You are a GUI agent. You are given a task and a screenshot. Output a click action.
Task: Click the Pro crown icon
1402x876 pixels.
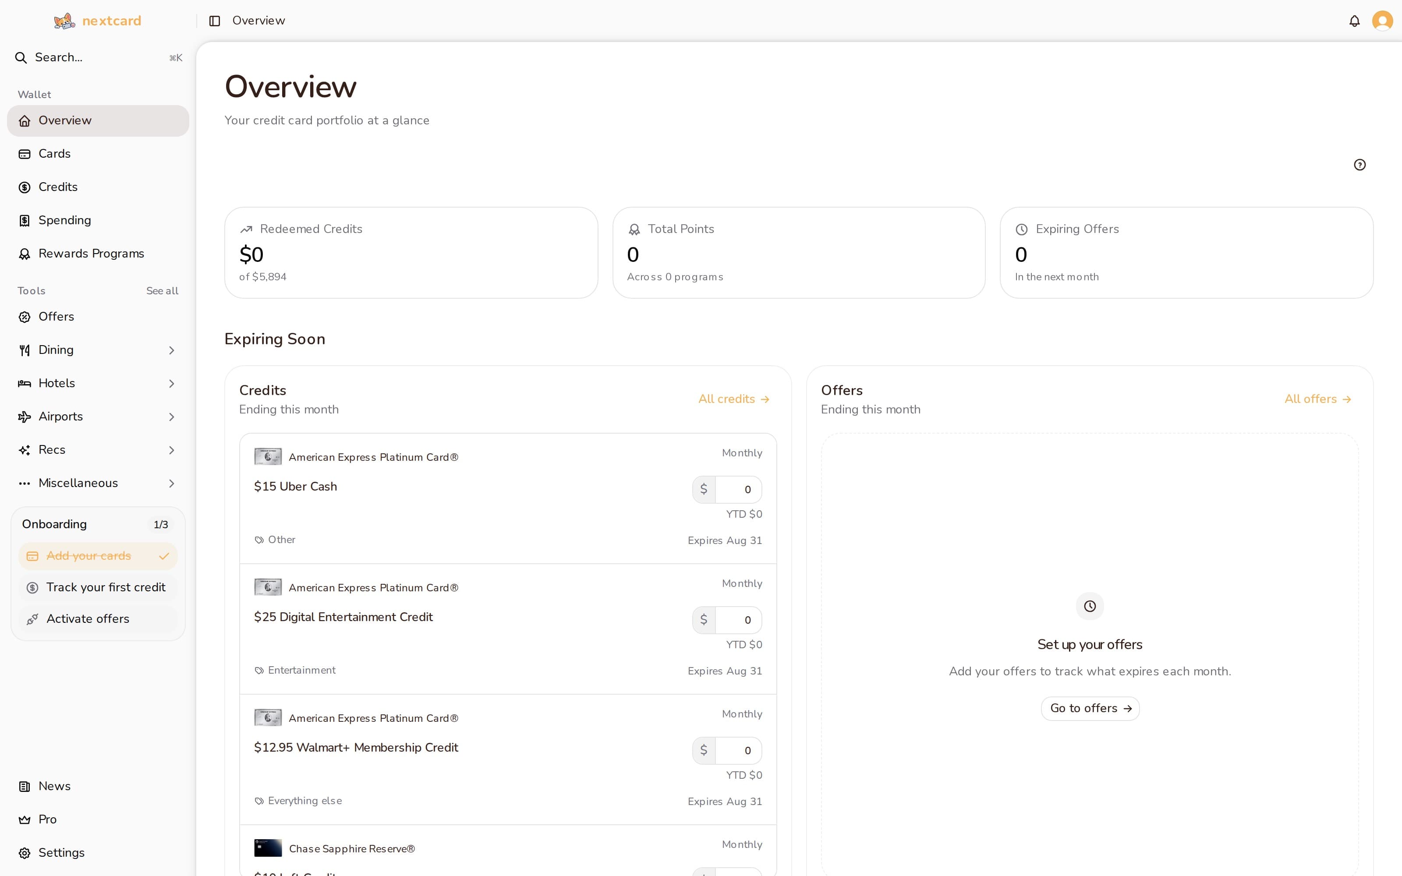coord(25,820)
